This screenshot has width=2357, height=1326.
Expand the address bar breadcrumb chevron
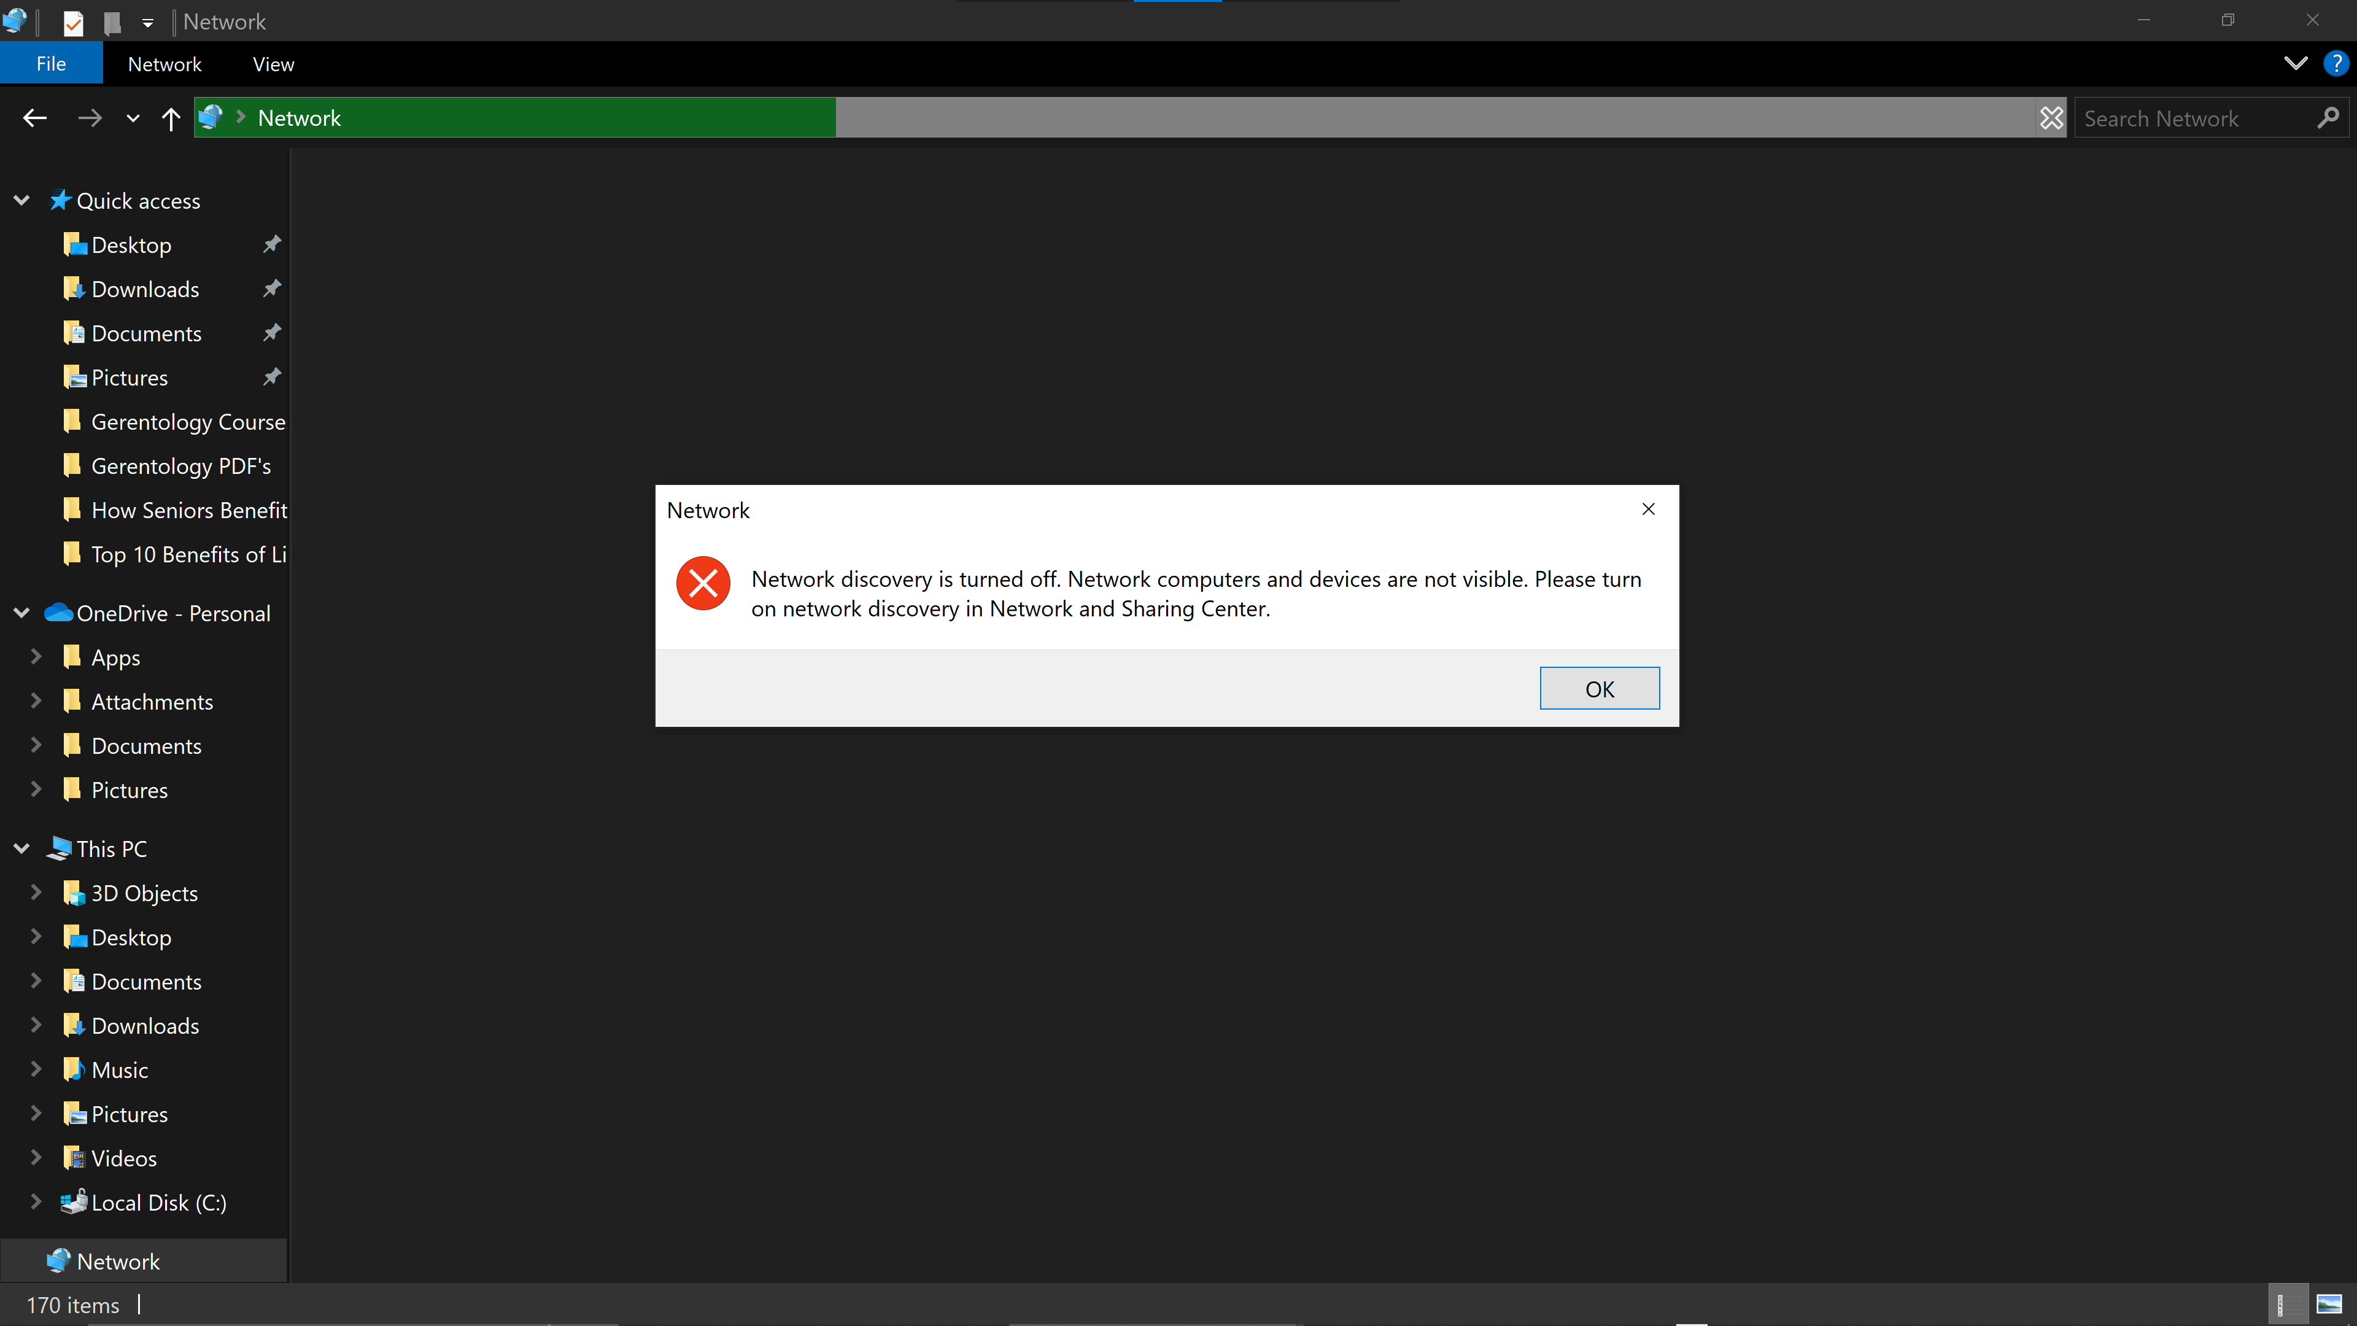point(241,117)
